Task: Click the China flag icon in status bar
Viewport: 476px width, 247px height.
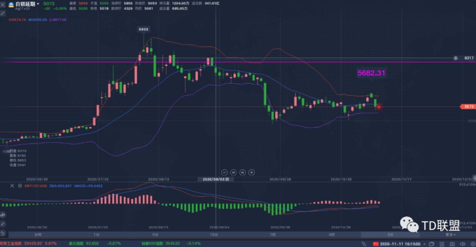Action: [x=376, y=243]
